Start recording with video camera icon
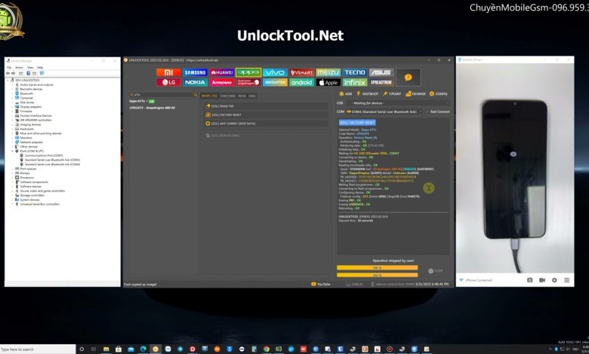Image resolution: width=589 pixels, height=354 pixels. (542, 280)
